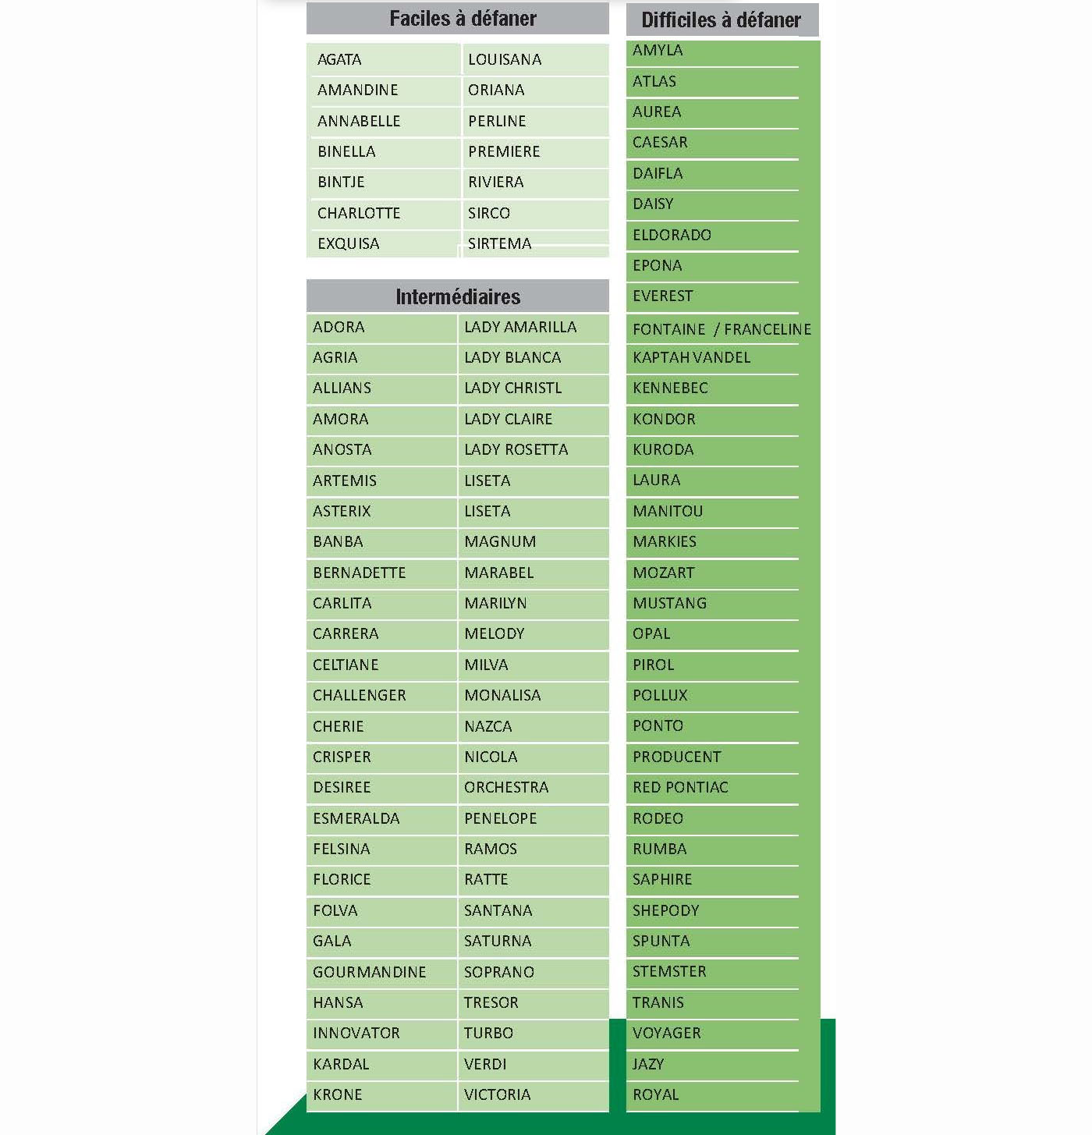Click the RED PONTIAC row
Viewport: 1092px width, 1135px height.
click(x=713, y=787)
